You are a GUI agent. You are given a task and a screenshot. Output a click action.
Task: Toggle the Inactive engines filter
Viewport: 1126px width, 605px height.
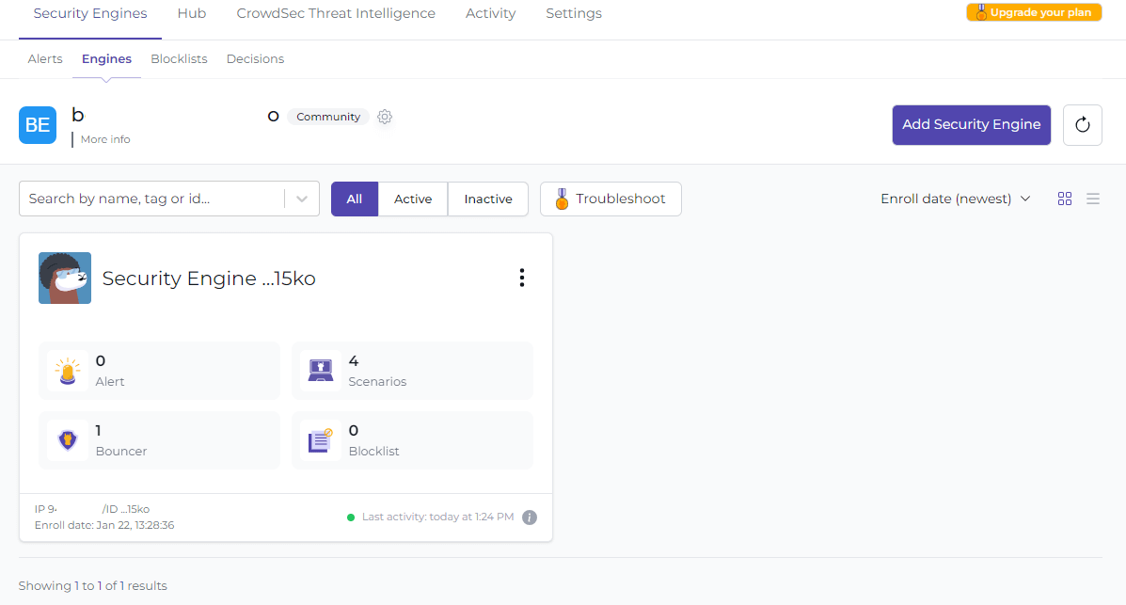(x=487, y=199)
